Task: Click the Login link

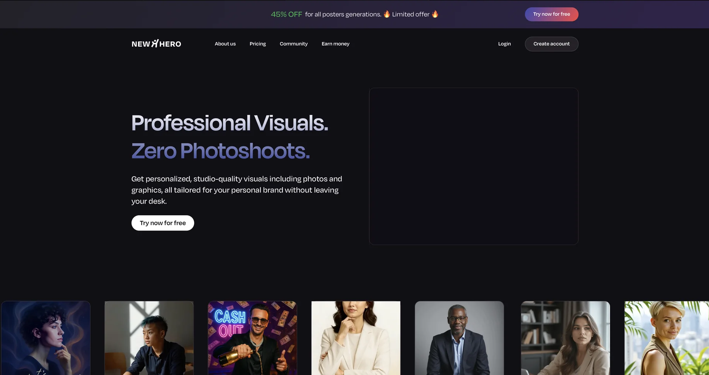Action: coord(504,44)
